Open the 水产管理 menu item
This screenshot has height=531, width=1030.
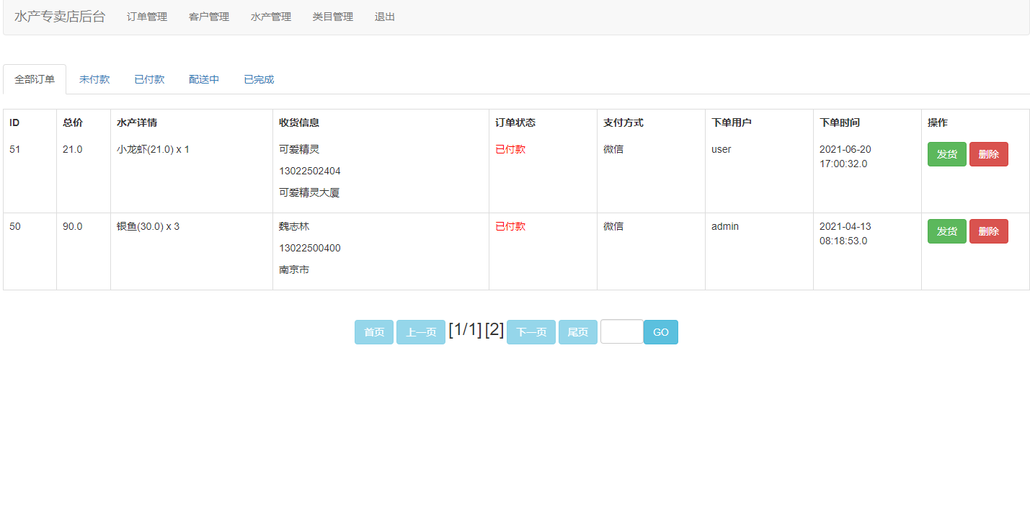point(270,17)
